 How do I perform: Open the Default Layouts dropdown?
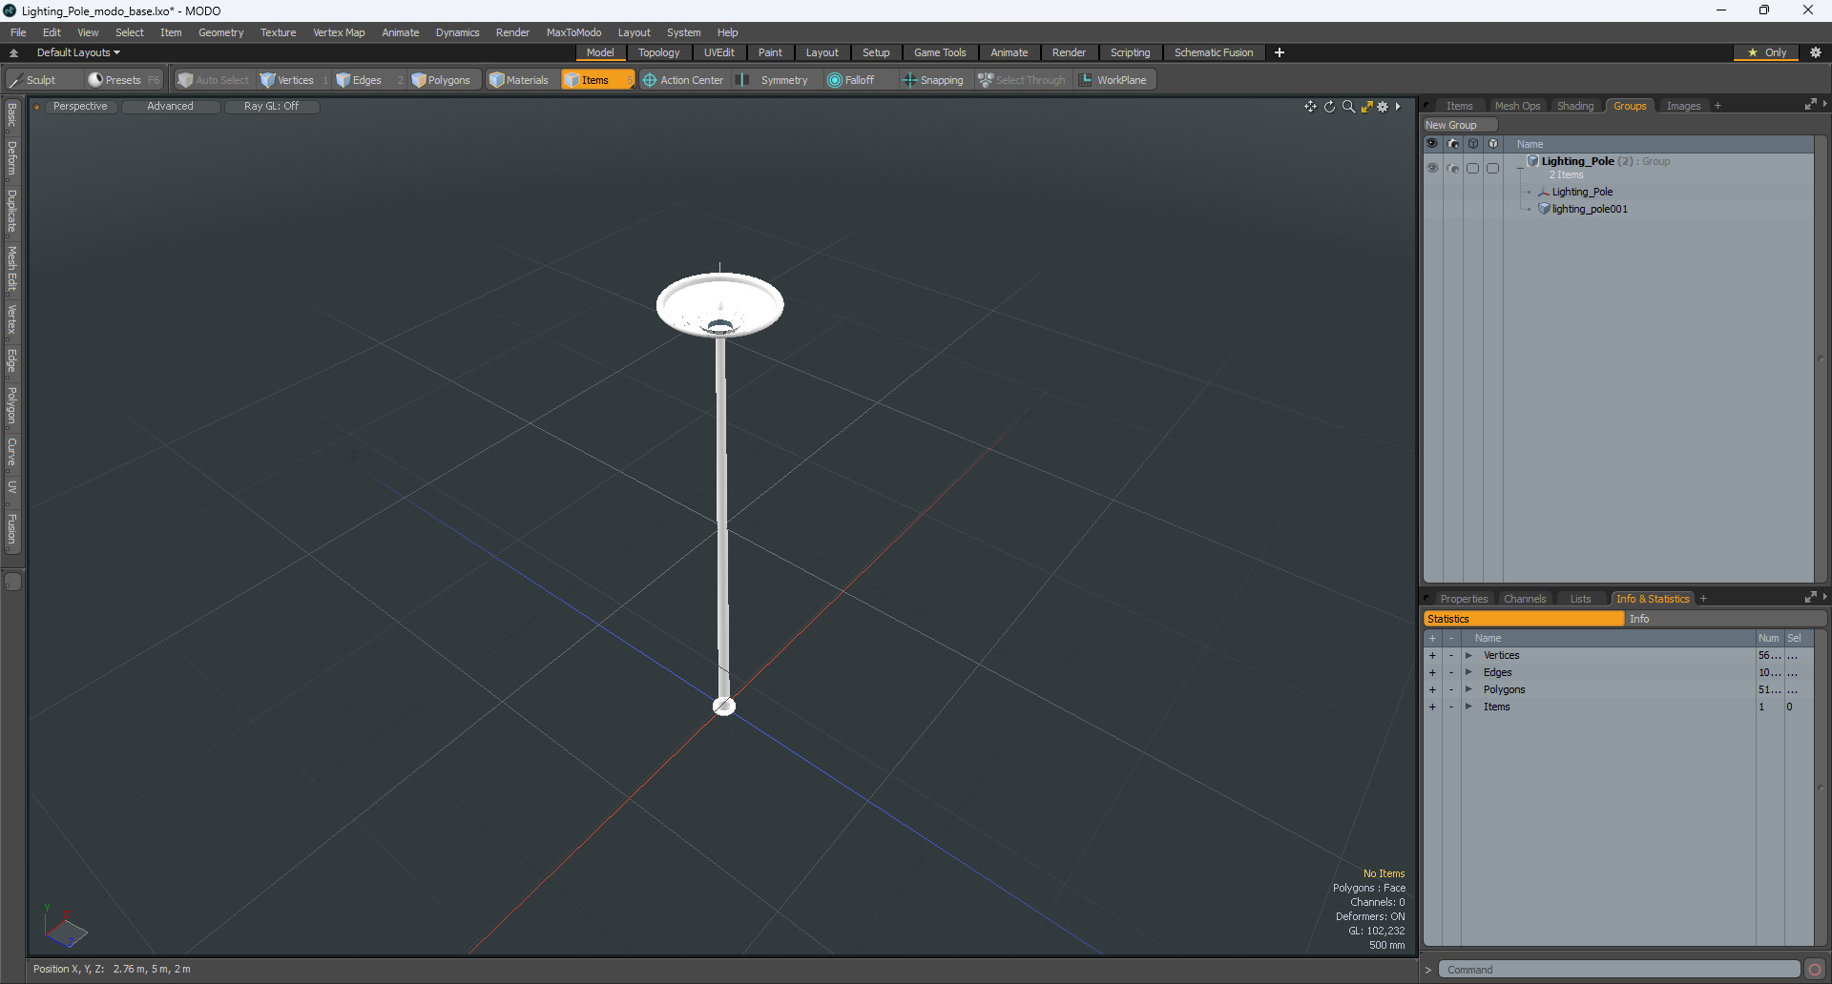tap(78, 52)
